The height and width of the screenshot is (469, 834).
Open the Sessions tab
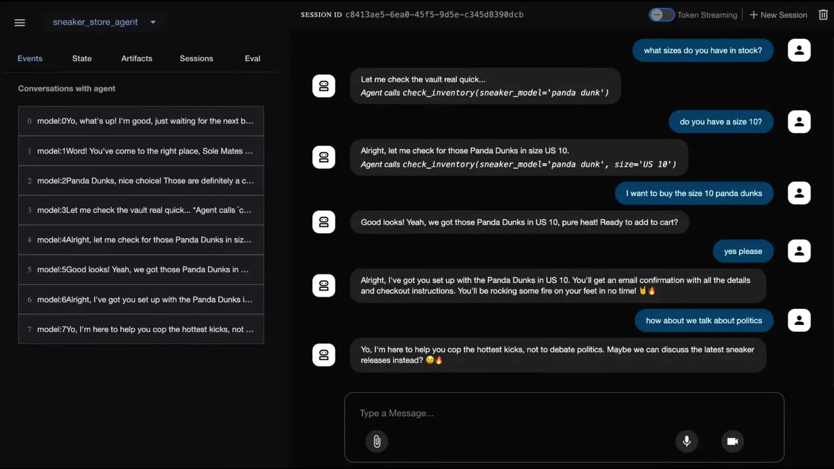196,58
